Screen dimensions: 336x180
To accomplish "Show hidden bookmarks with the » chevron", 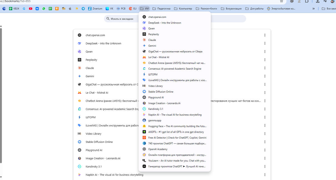I will pyautogui.click(x=313, y=9).
